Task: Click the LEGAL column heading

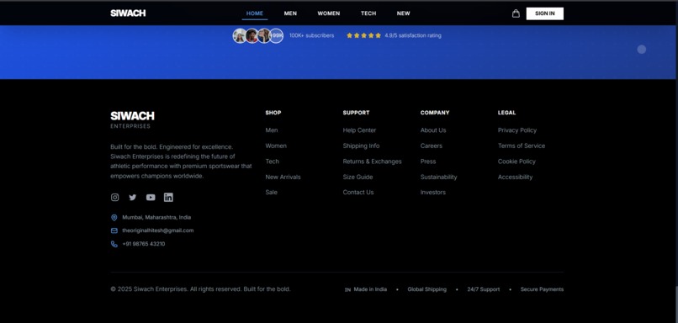Action: coord(506,113)
